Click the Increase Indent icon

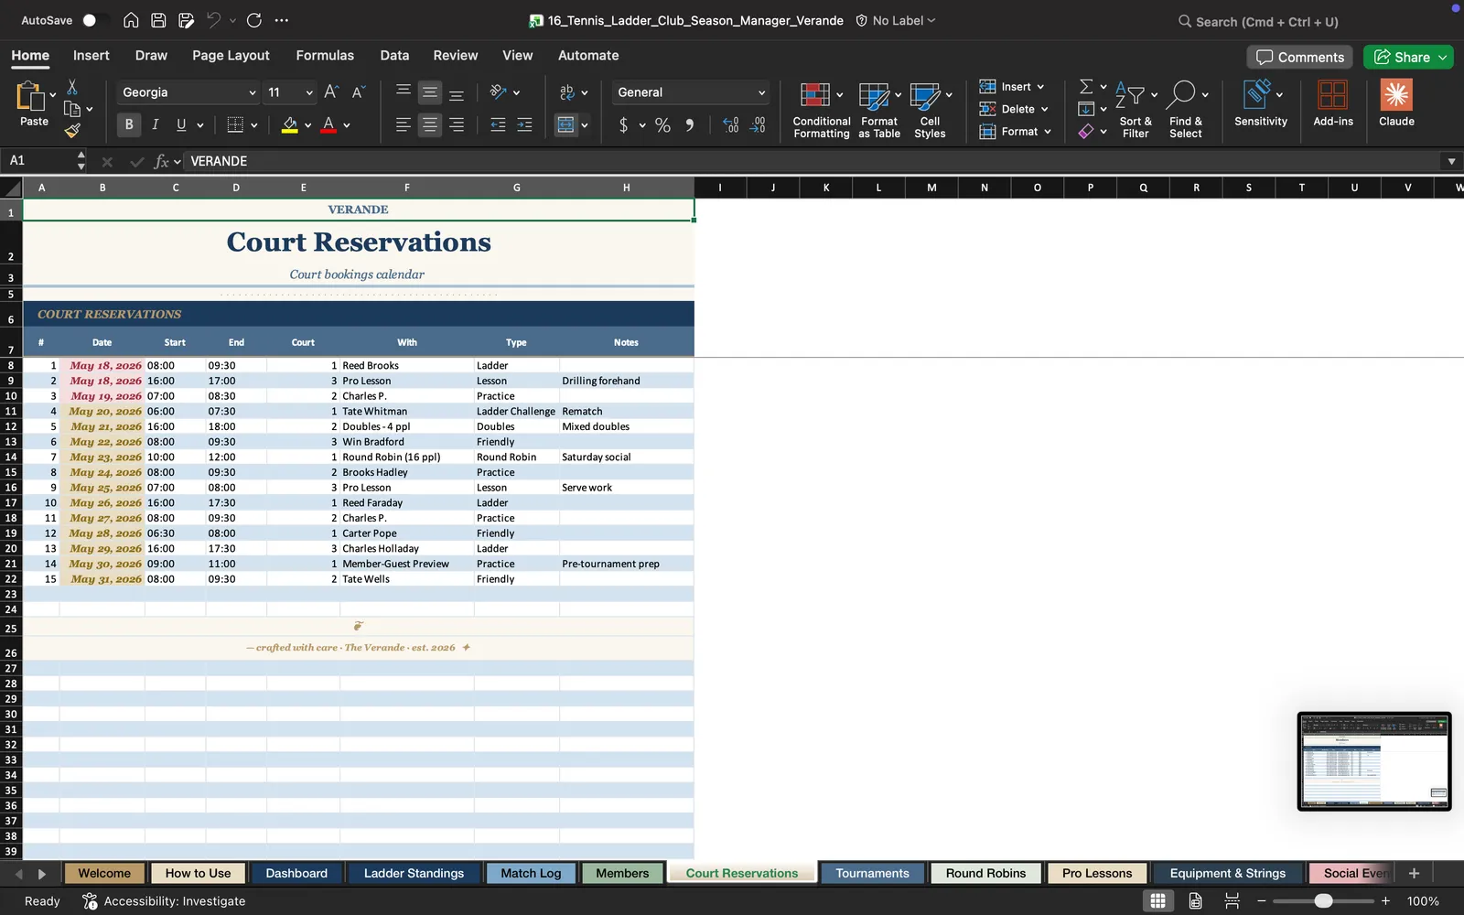tap(524, 124)
